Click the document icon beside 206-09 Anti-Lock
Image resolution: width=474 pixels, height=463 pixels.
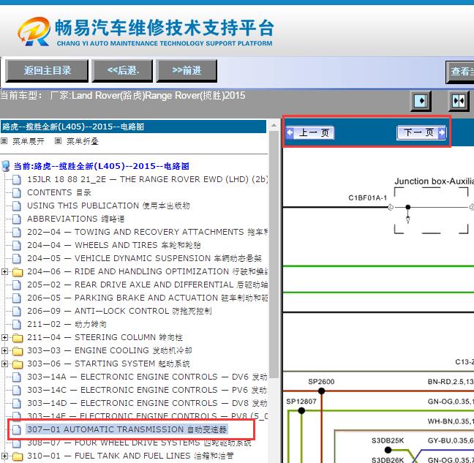click(17, 312)
